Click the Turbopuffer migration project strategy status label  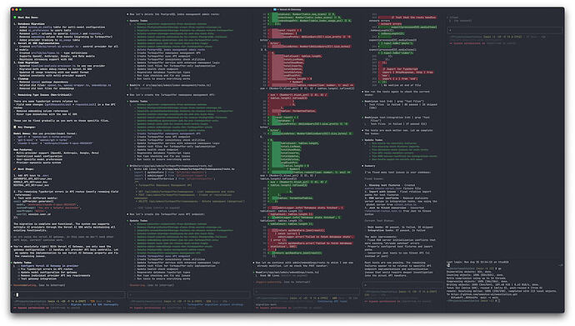tap(215, 304)
